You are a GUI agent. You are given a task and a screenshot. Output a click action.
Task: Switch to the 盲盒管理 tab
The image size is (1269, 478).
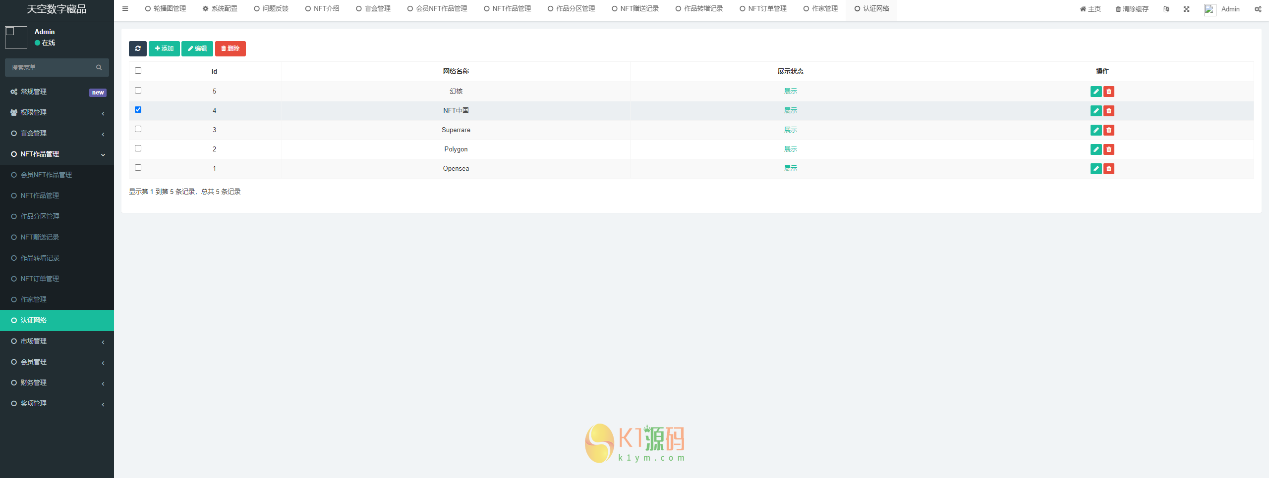[373, 8]
